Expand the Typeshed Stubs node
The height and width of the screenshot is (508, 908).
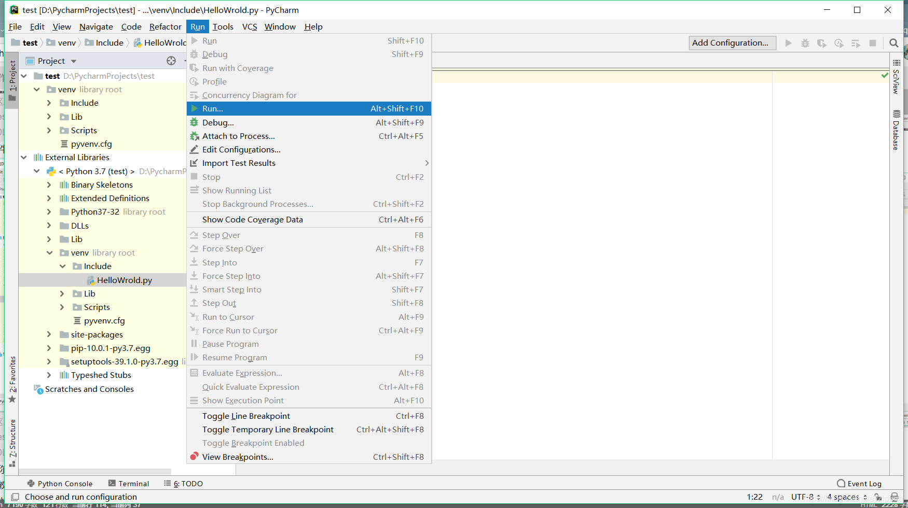49,375
